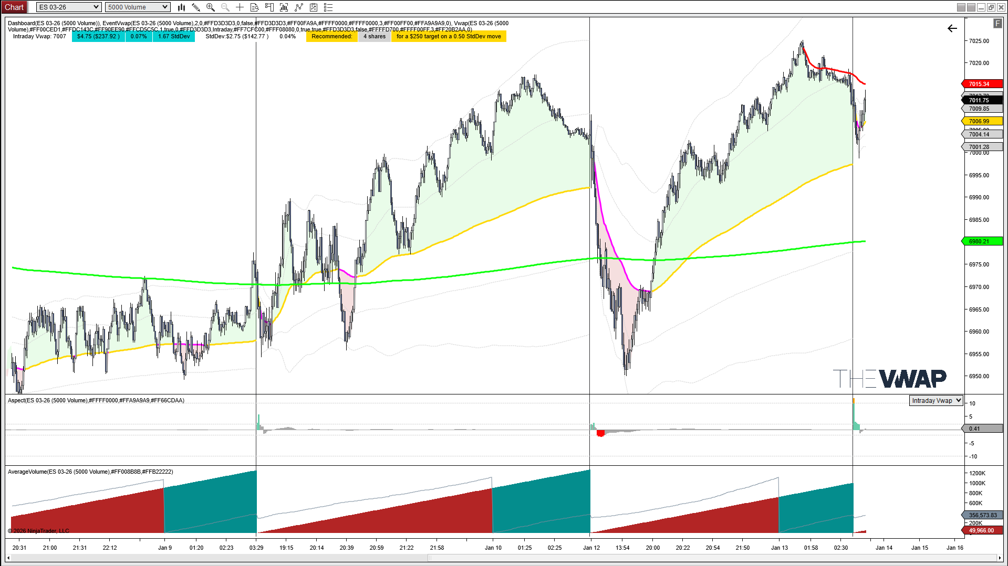Open the chart properties list icon
Image resolution: width=1008 pixels, height=566 pixels.
pyautogui.click(x=328, y=7)
